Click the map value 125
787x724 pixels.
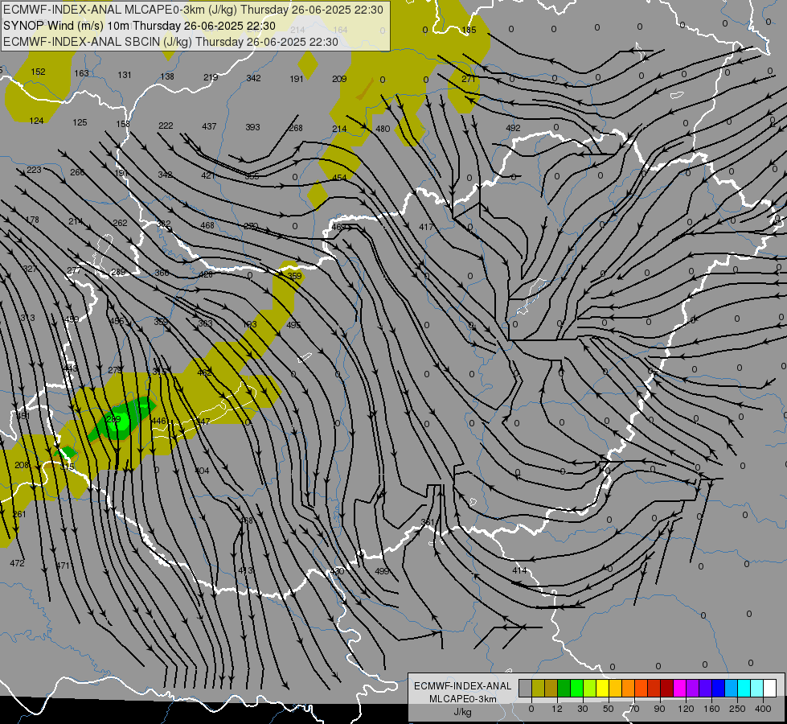point(80,122)
